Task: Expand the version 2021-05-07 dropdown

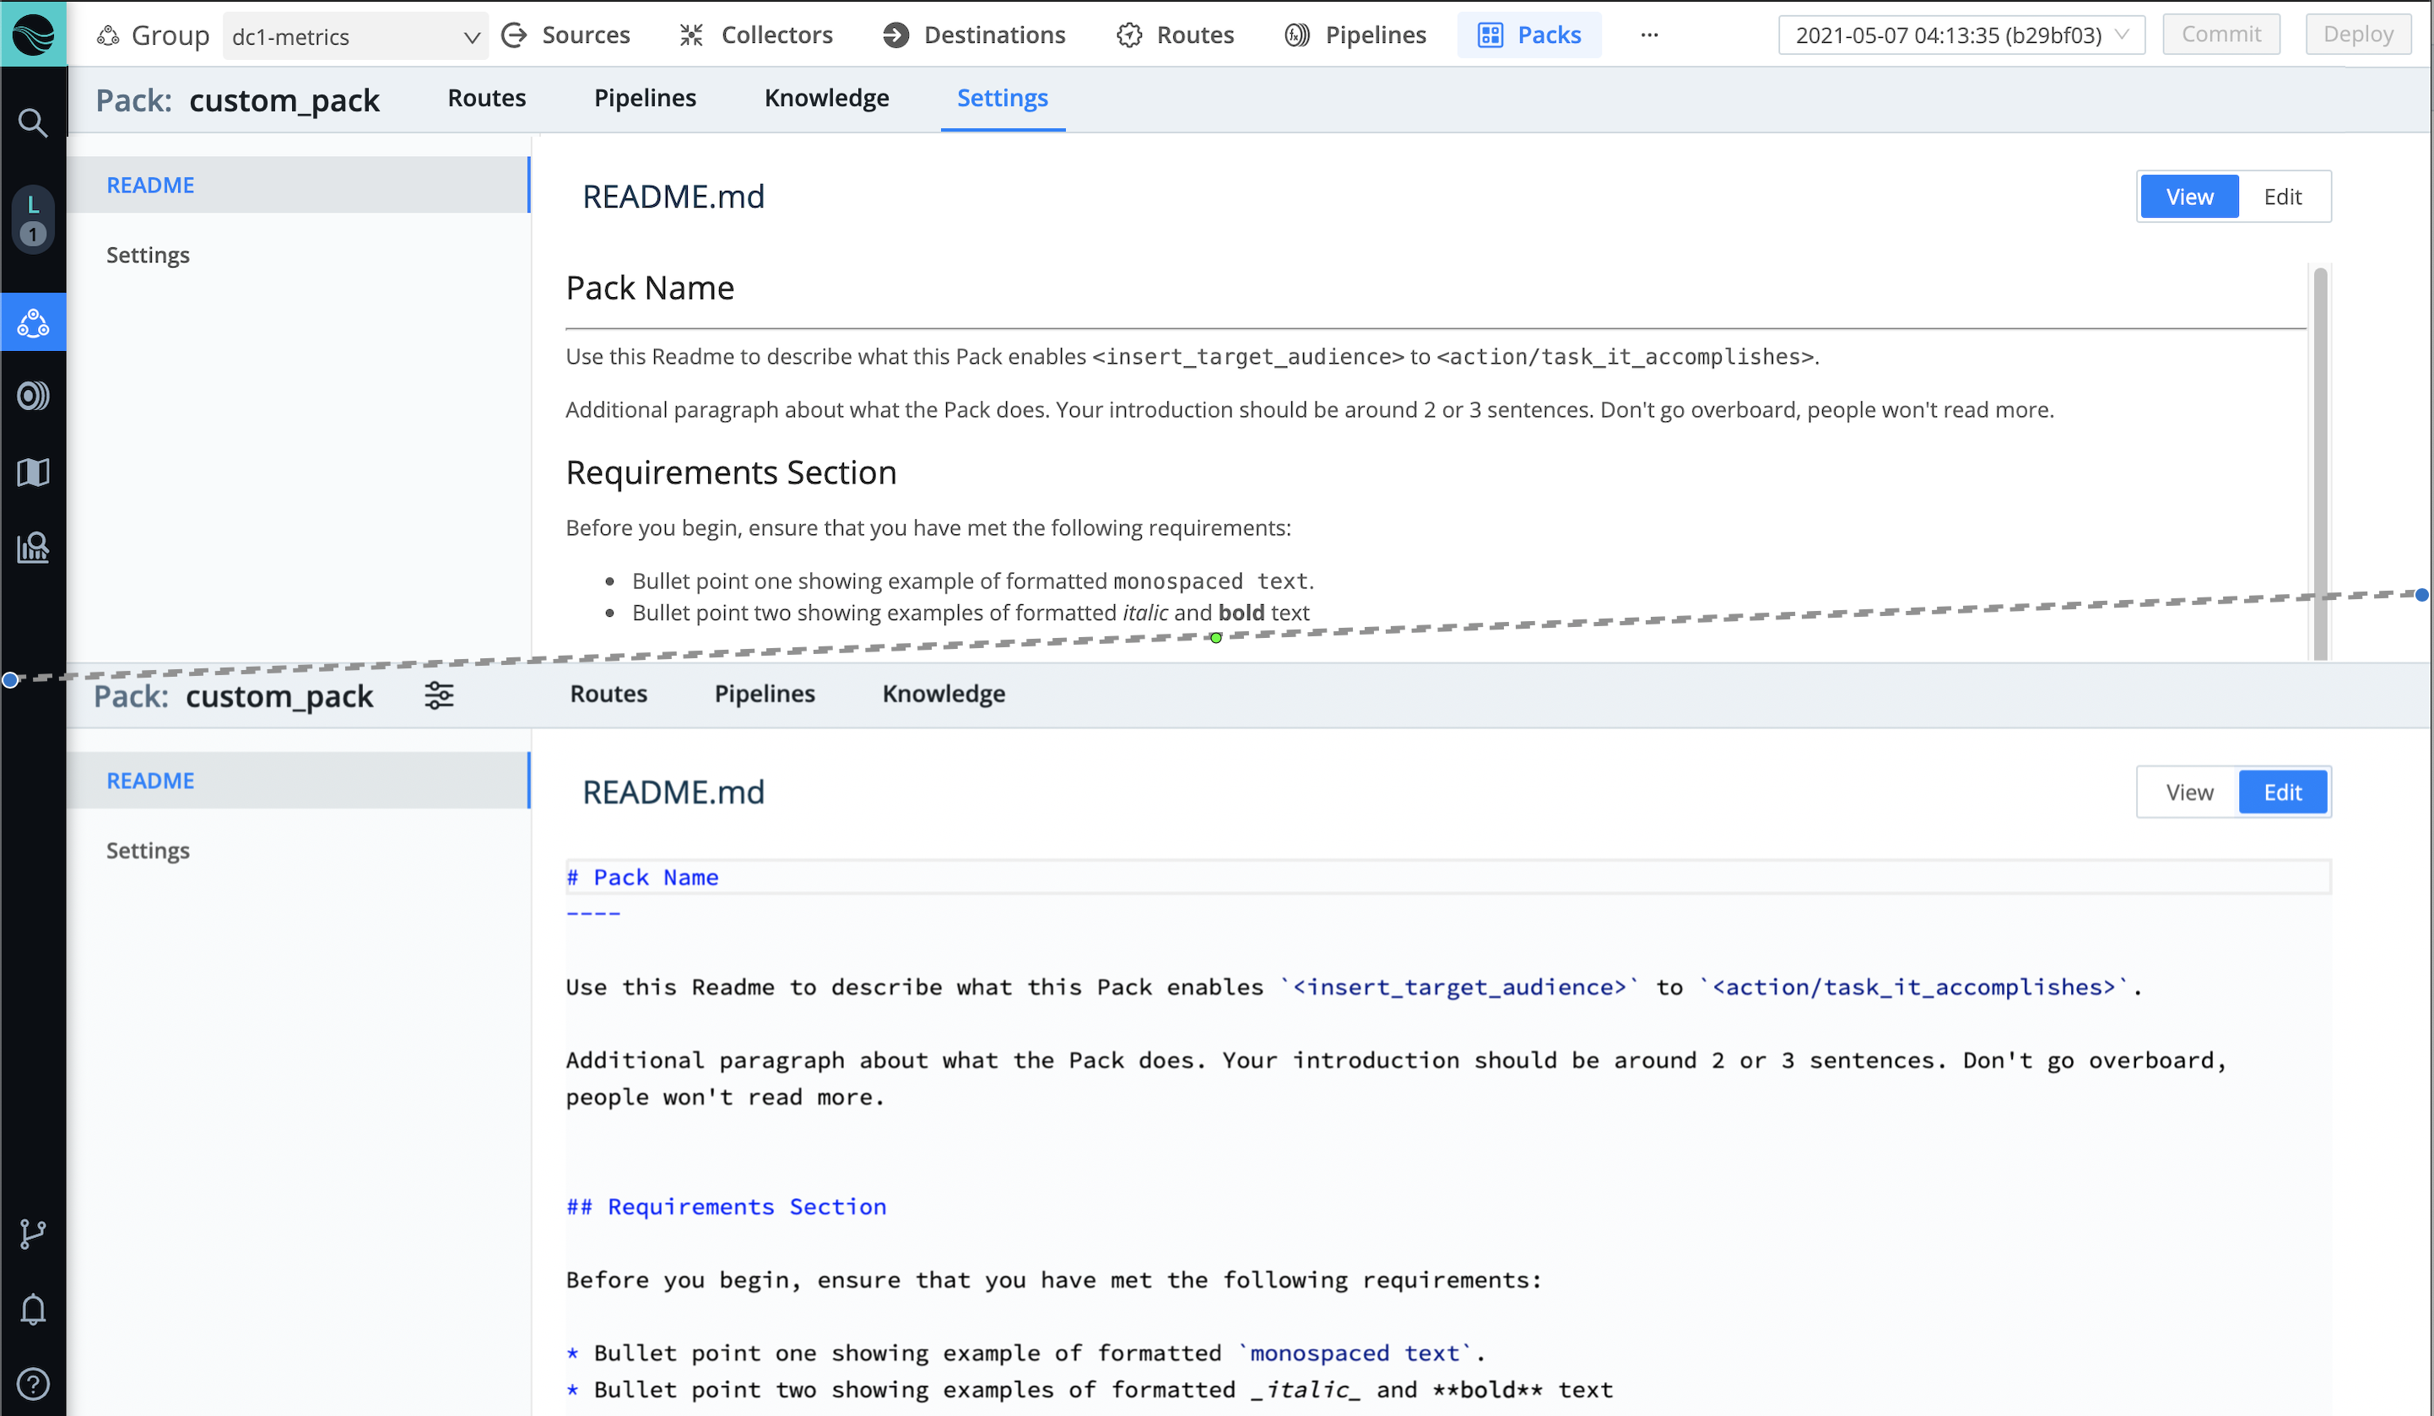Action: (x=1961, y=35)
